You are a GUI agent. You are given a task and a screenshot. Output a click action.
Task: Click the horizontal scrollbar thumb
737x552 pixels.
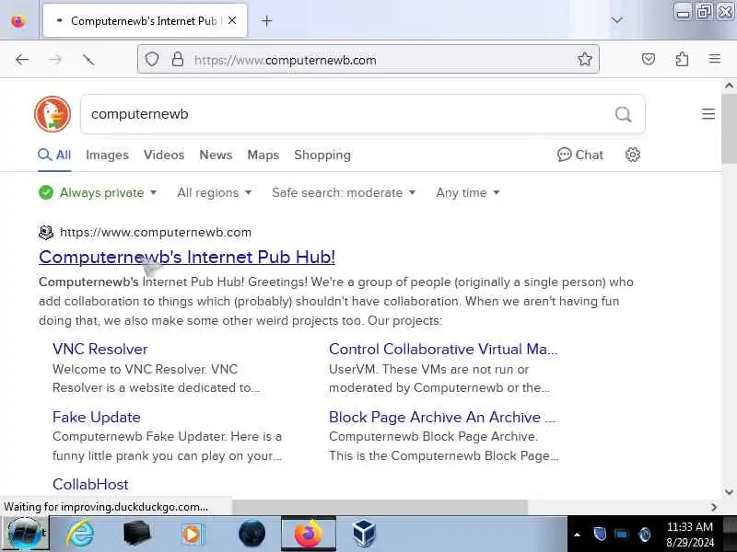[x=380, y=507]
